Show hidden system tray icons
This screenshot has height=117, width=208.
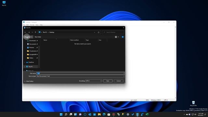pos(184,114)
